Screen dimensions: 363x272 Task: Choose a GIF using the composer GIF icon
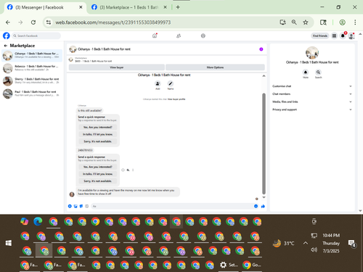point(86,206)
